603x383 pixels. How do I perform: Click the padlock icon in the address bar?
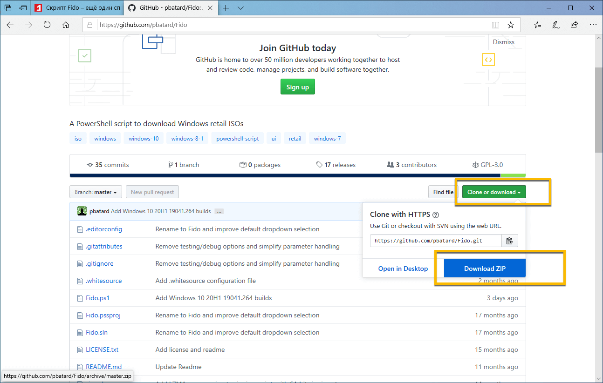point(90,25)
